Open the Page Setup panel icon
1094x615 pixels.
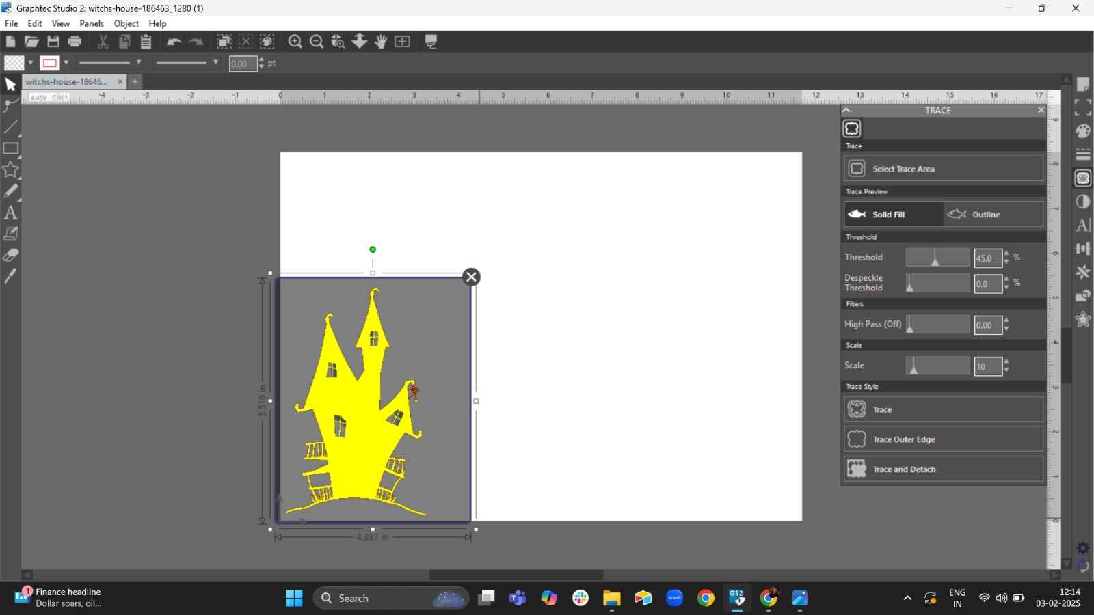click(1083, 84)
